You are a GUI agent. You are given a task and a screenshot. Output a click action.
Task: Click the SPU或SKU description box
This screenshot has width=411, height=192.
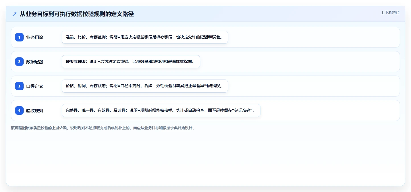pyautogui.click(x=131, y=62)
